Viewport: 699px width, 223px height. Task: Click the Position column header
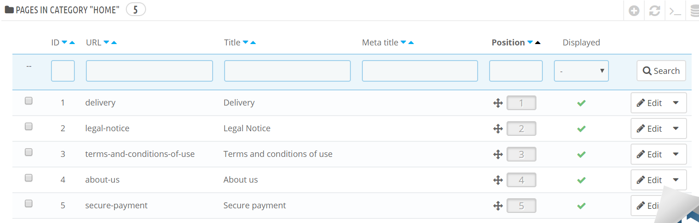point(508,43)
